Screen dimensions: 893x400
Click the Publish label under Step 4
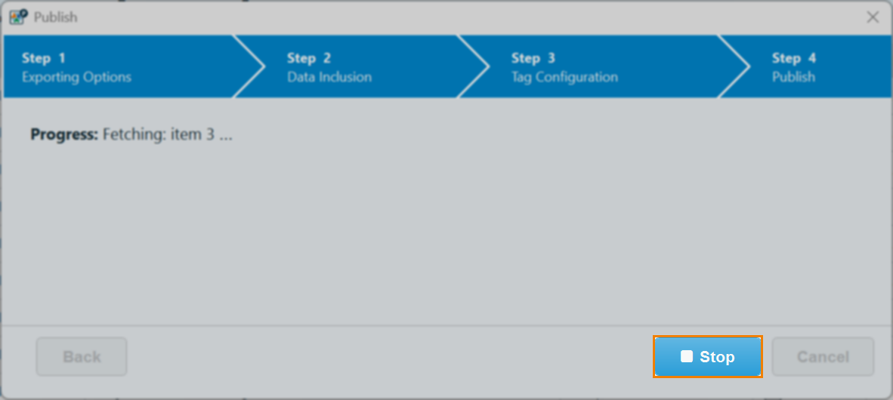tap(793, 77)
